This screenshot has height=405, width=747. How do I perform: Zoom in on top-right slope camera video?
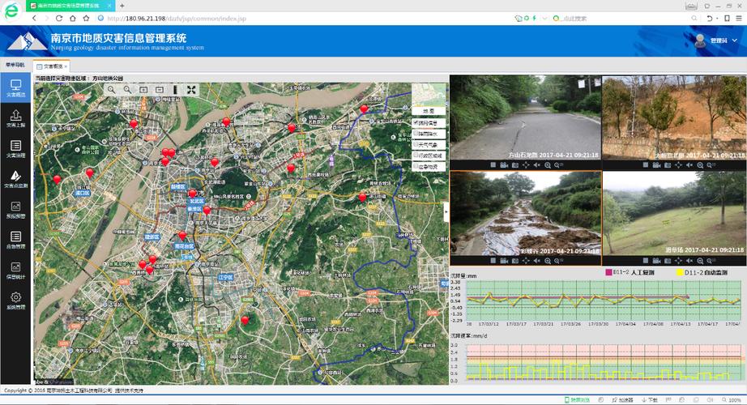pyautogui.click(x=700, y=165)
